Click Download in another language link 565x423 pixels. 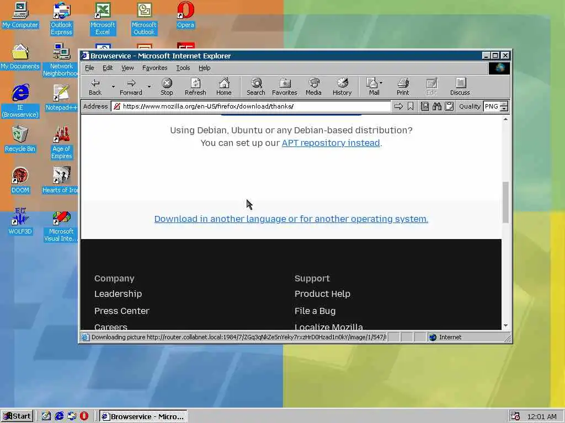click(291, 219)
